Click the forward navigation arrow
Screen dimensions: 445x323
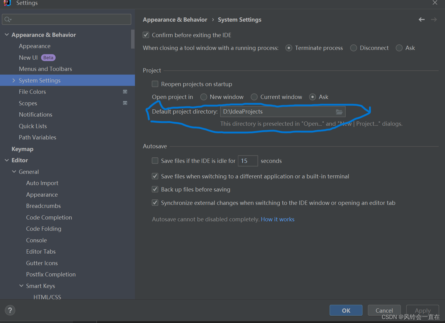coord(434,19)
